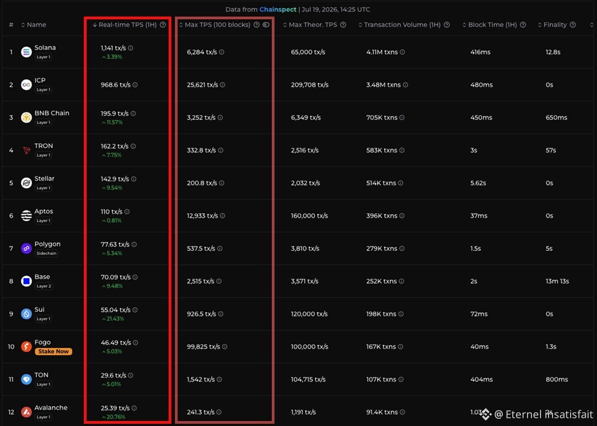The image size is (597, 426).
Task: Open help icon beside Max TPS (100 blocks) header
Action: pyautogui.click(x=257, y=25)
